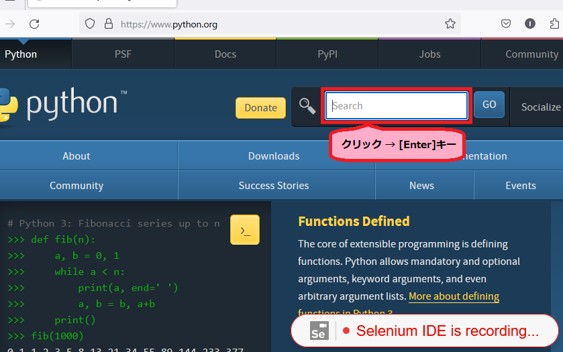The height and width of the screenshot is (352, 563).
Task: Click the comment 'Python 3: Fibonacci series up to n'
Action: coord(119,223)
